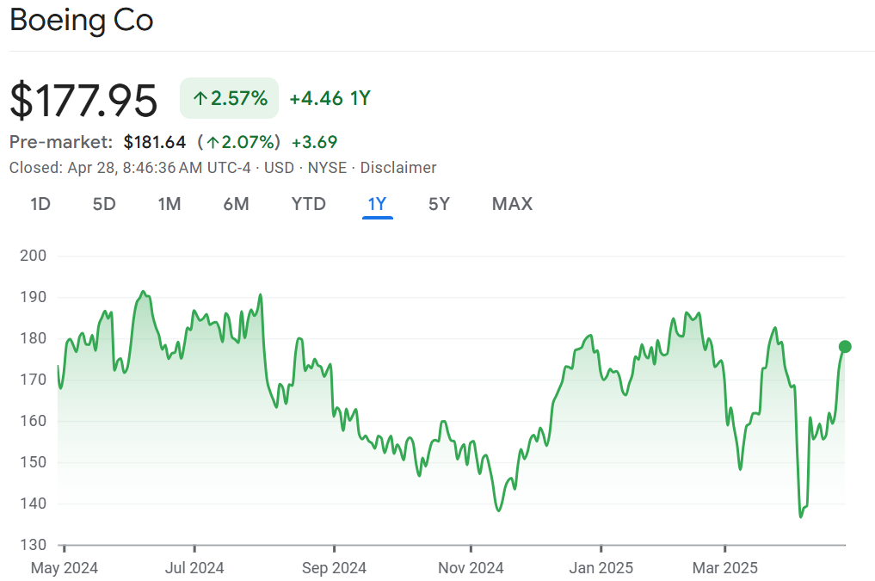Switch to the 6M range tab
The height and width of the screenshot is (581, 875).
click(236, 204)
